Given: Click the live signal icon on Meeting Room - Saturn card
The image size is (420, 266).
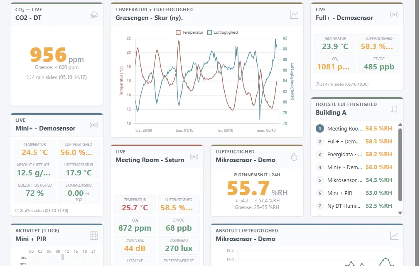Looking at the screenshot, I should [x=194, y=157].
